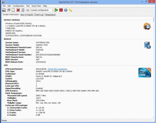156x123 pixels.
Task: Open the Configuration menu
Action: point(18,6)
